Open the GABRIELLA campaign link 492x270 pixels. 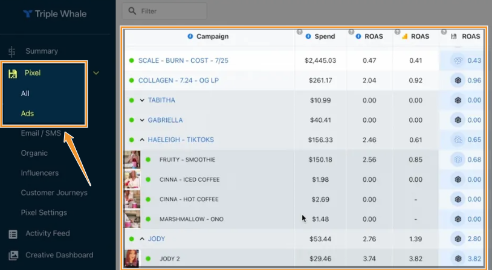click(165, 120)
